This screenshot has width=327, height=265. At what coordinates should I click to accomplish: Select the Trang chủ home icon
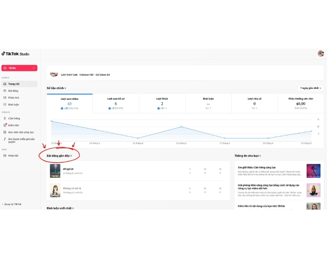(5, 84)
